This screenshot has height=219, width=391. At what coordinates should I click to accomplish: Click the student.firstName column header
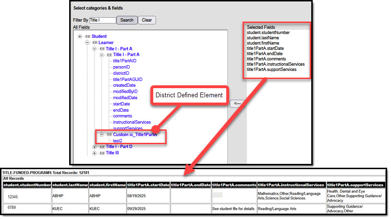click(108, 185)
